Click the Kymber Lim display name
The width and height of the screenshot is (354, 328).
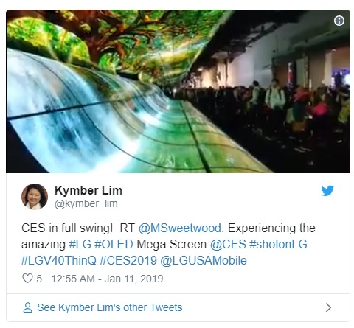point(88,190)
